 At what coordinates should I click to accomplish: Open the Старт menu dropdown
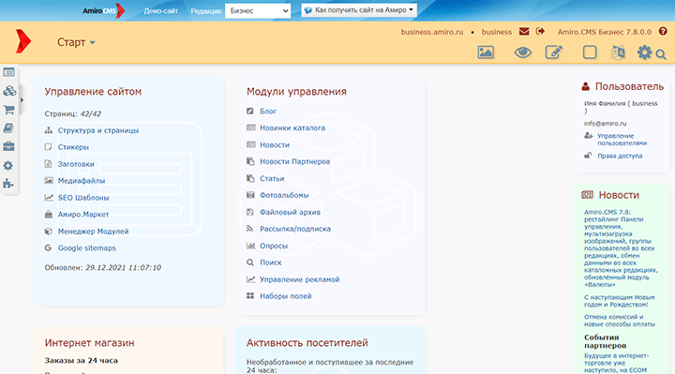[76, 42]
